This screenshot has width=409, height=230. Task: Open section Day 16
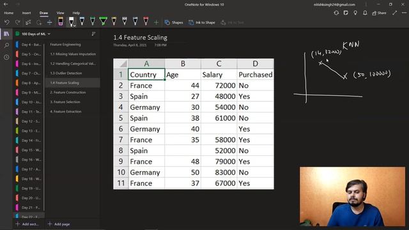click(x=29, y=160)
